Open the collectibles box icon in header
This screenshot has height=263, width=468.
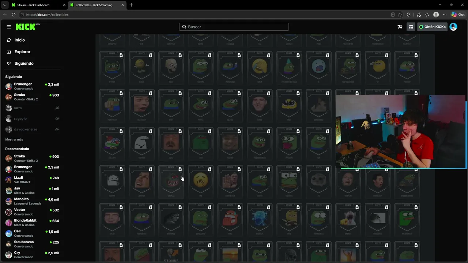[411, 27]
